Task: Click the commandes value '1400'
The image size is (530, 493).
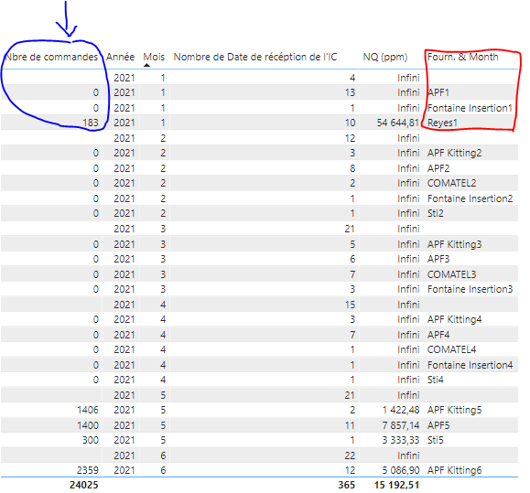Action: point(88,425)
